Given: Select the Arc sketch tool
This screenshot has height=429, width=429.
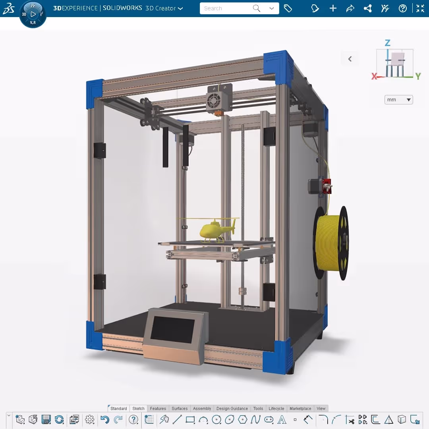Looking at the screenshot, I should coord(203,419).
